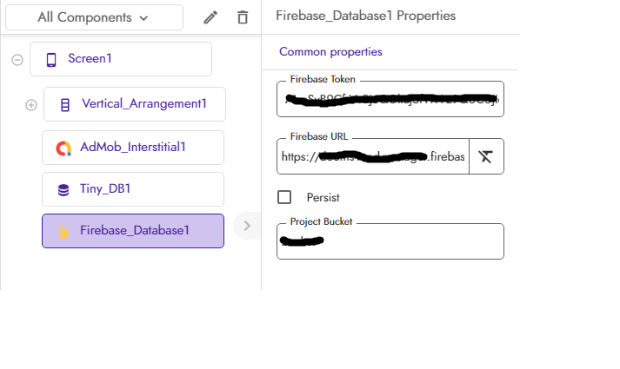Click the Firebase URL text field

[x=373, y=156]
